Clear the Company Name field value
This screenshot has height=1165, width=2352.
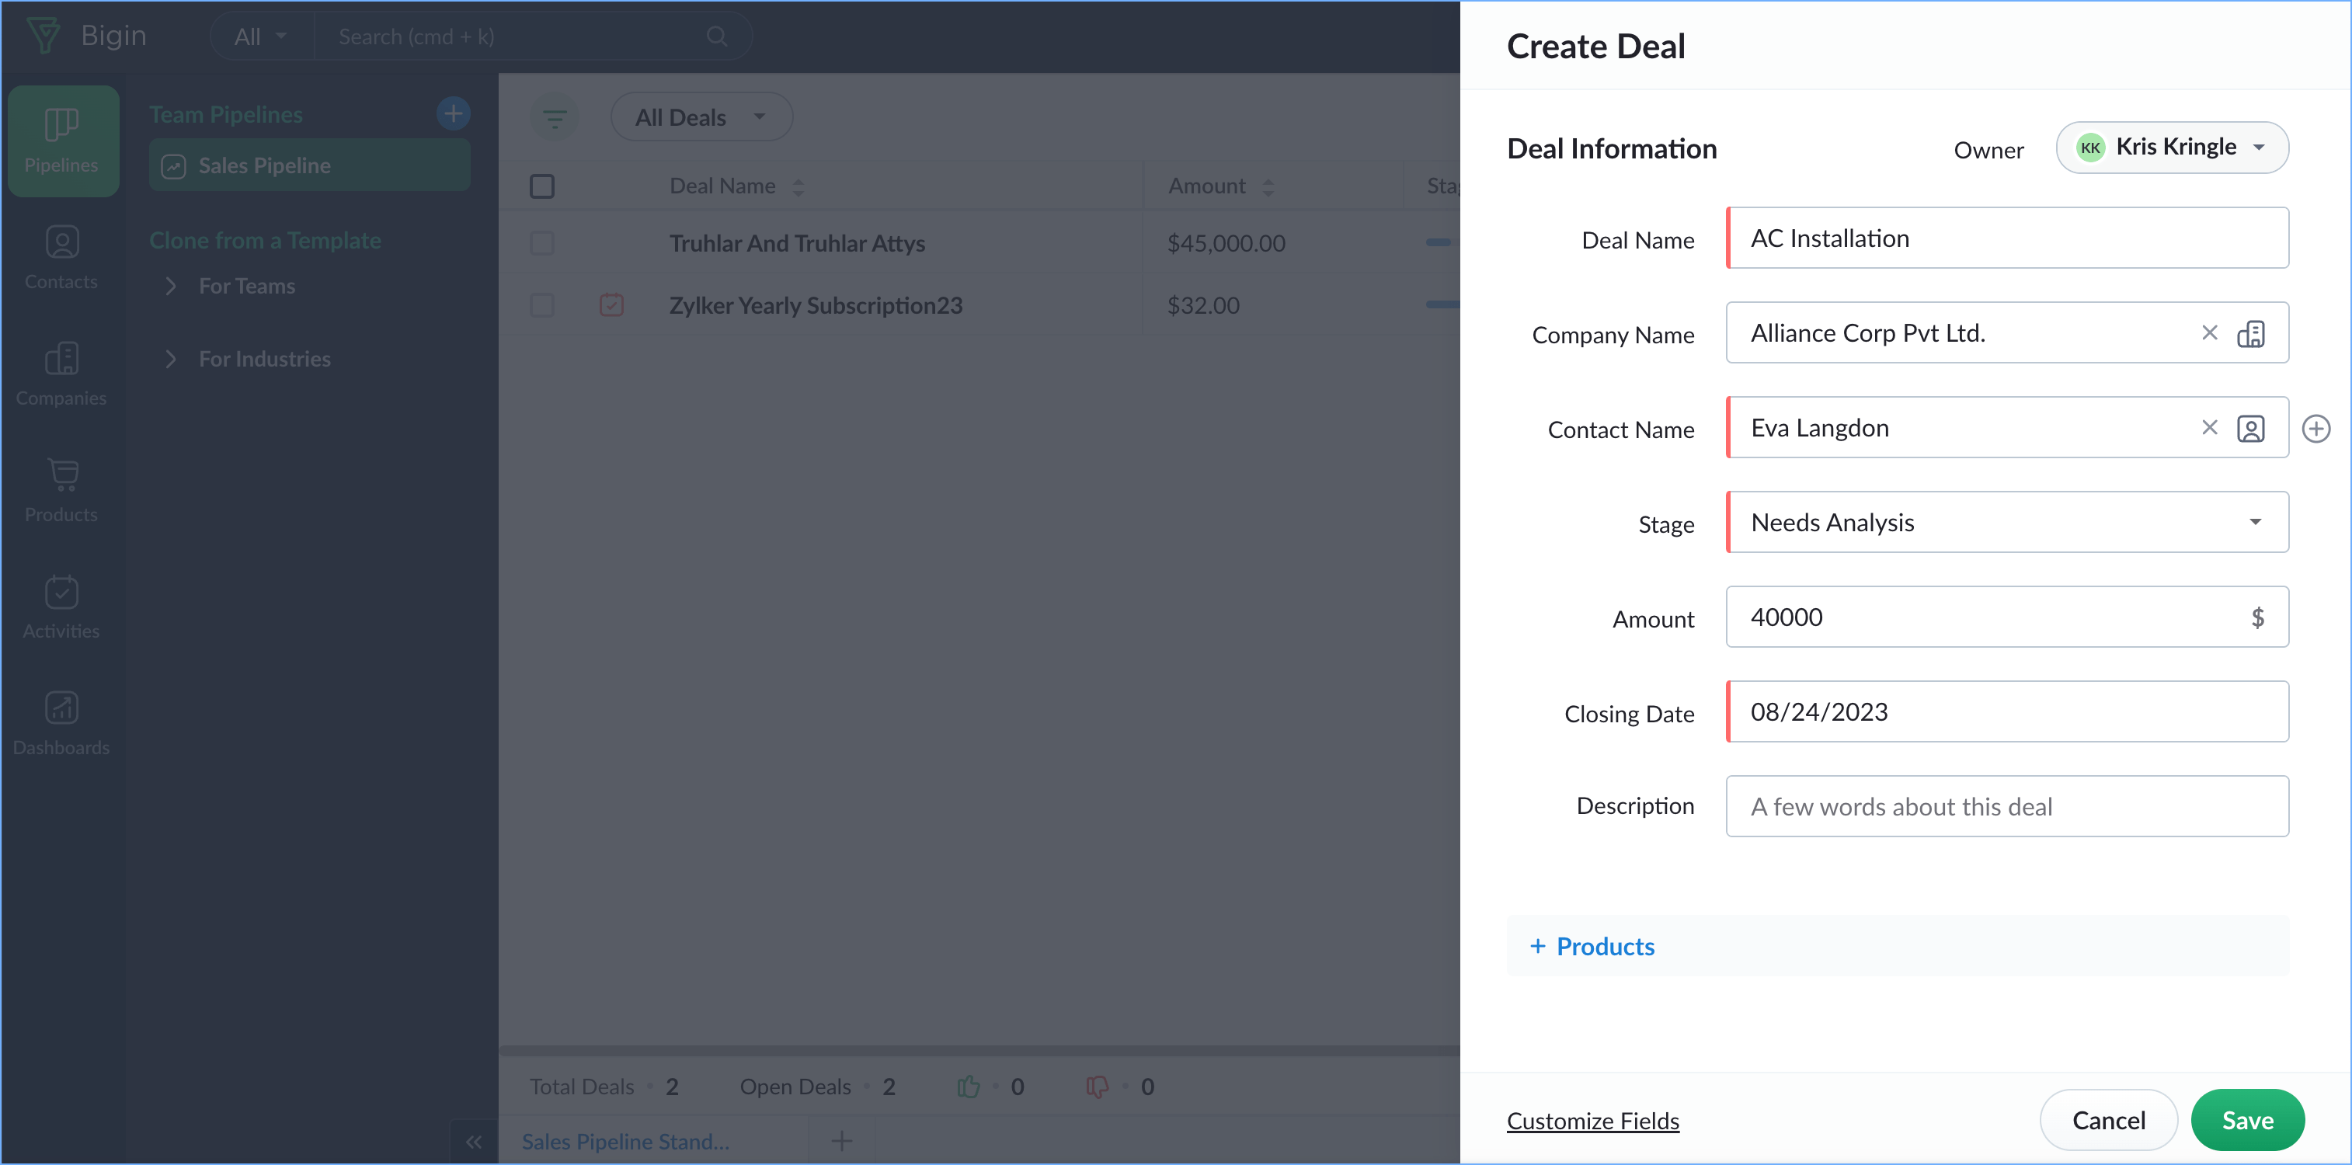coord(2208,332)
